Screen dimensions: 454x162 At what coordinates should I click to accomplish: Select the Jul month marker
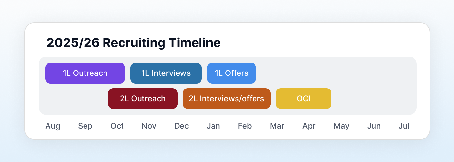(404, 126)
